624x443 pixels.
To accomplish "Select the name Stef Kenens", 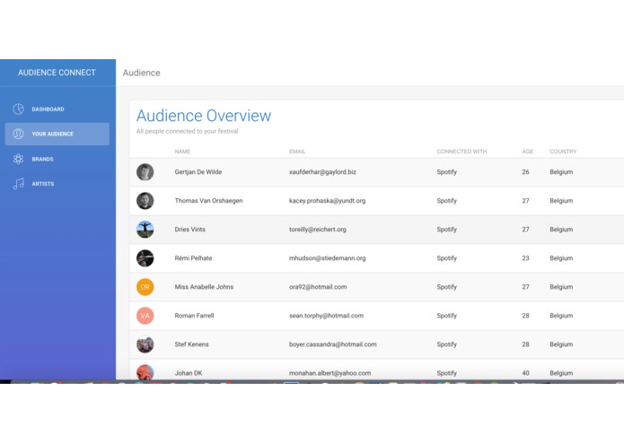I will coord(191,344).
